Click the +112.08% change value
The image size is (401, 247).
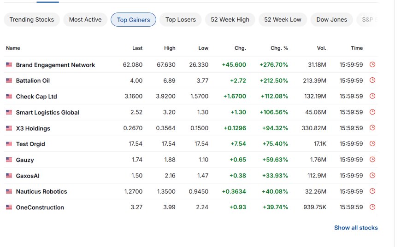tap(274, 97)
